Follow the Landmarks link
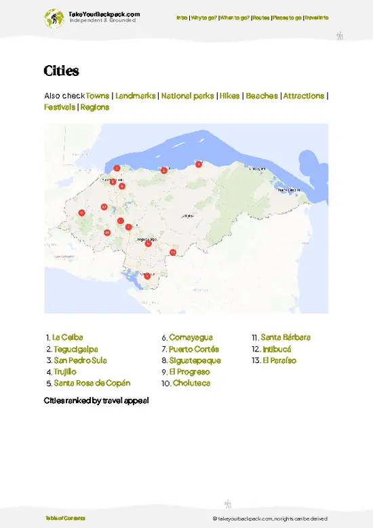Image resolution: width=373 pixels, height=528 pixels. point(136,96)
